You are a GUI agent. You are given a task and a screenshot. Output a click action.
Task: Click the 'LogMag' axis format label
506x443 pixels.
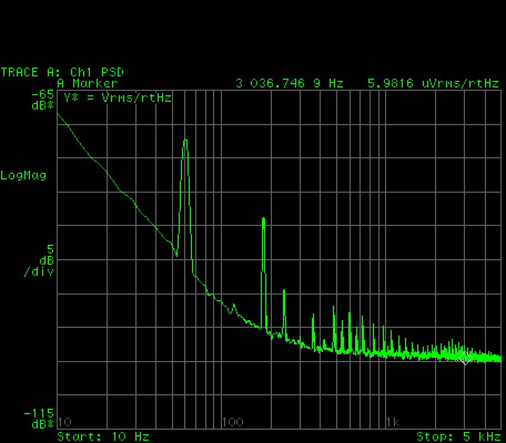tap(23, 176)
